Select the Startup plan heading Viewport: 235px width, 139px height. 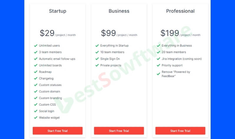click(57, 11)
